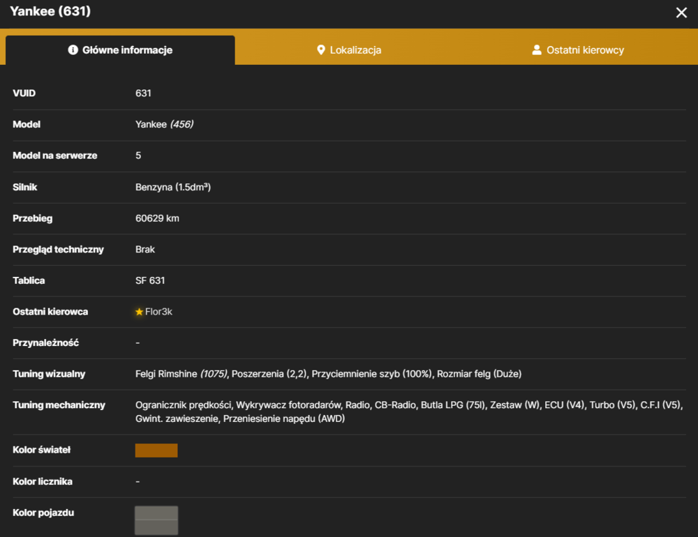This screenshot has height=537, width=698.
Task: Switch to the Główne informacje tab
Action: pyautogui.click(x=120, y=50)
